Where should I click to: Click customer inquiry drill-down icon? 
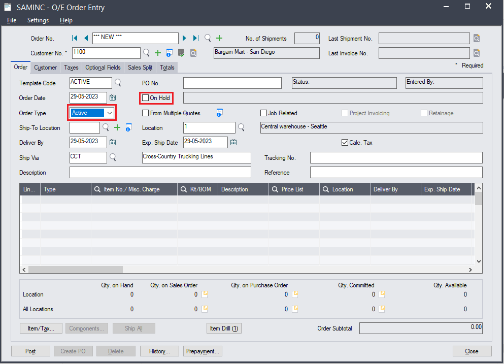tap(193, 53)
